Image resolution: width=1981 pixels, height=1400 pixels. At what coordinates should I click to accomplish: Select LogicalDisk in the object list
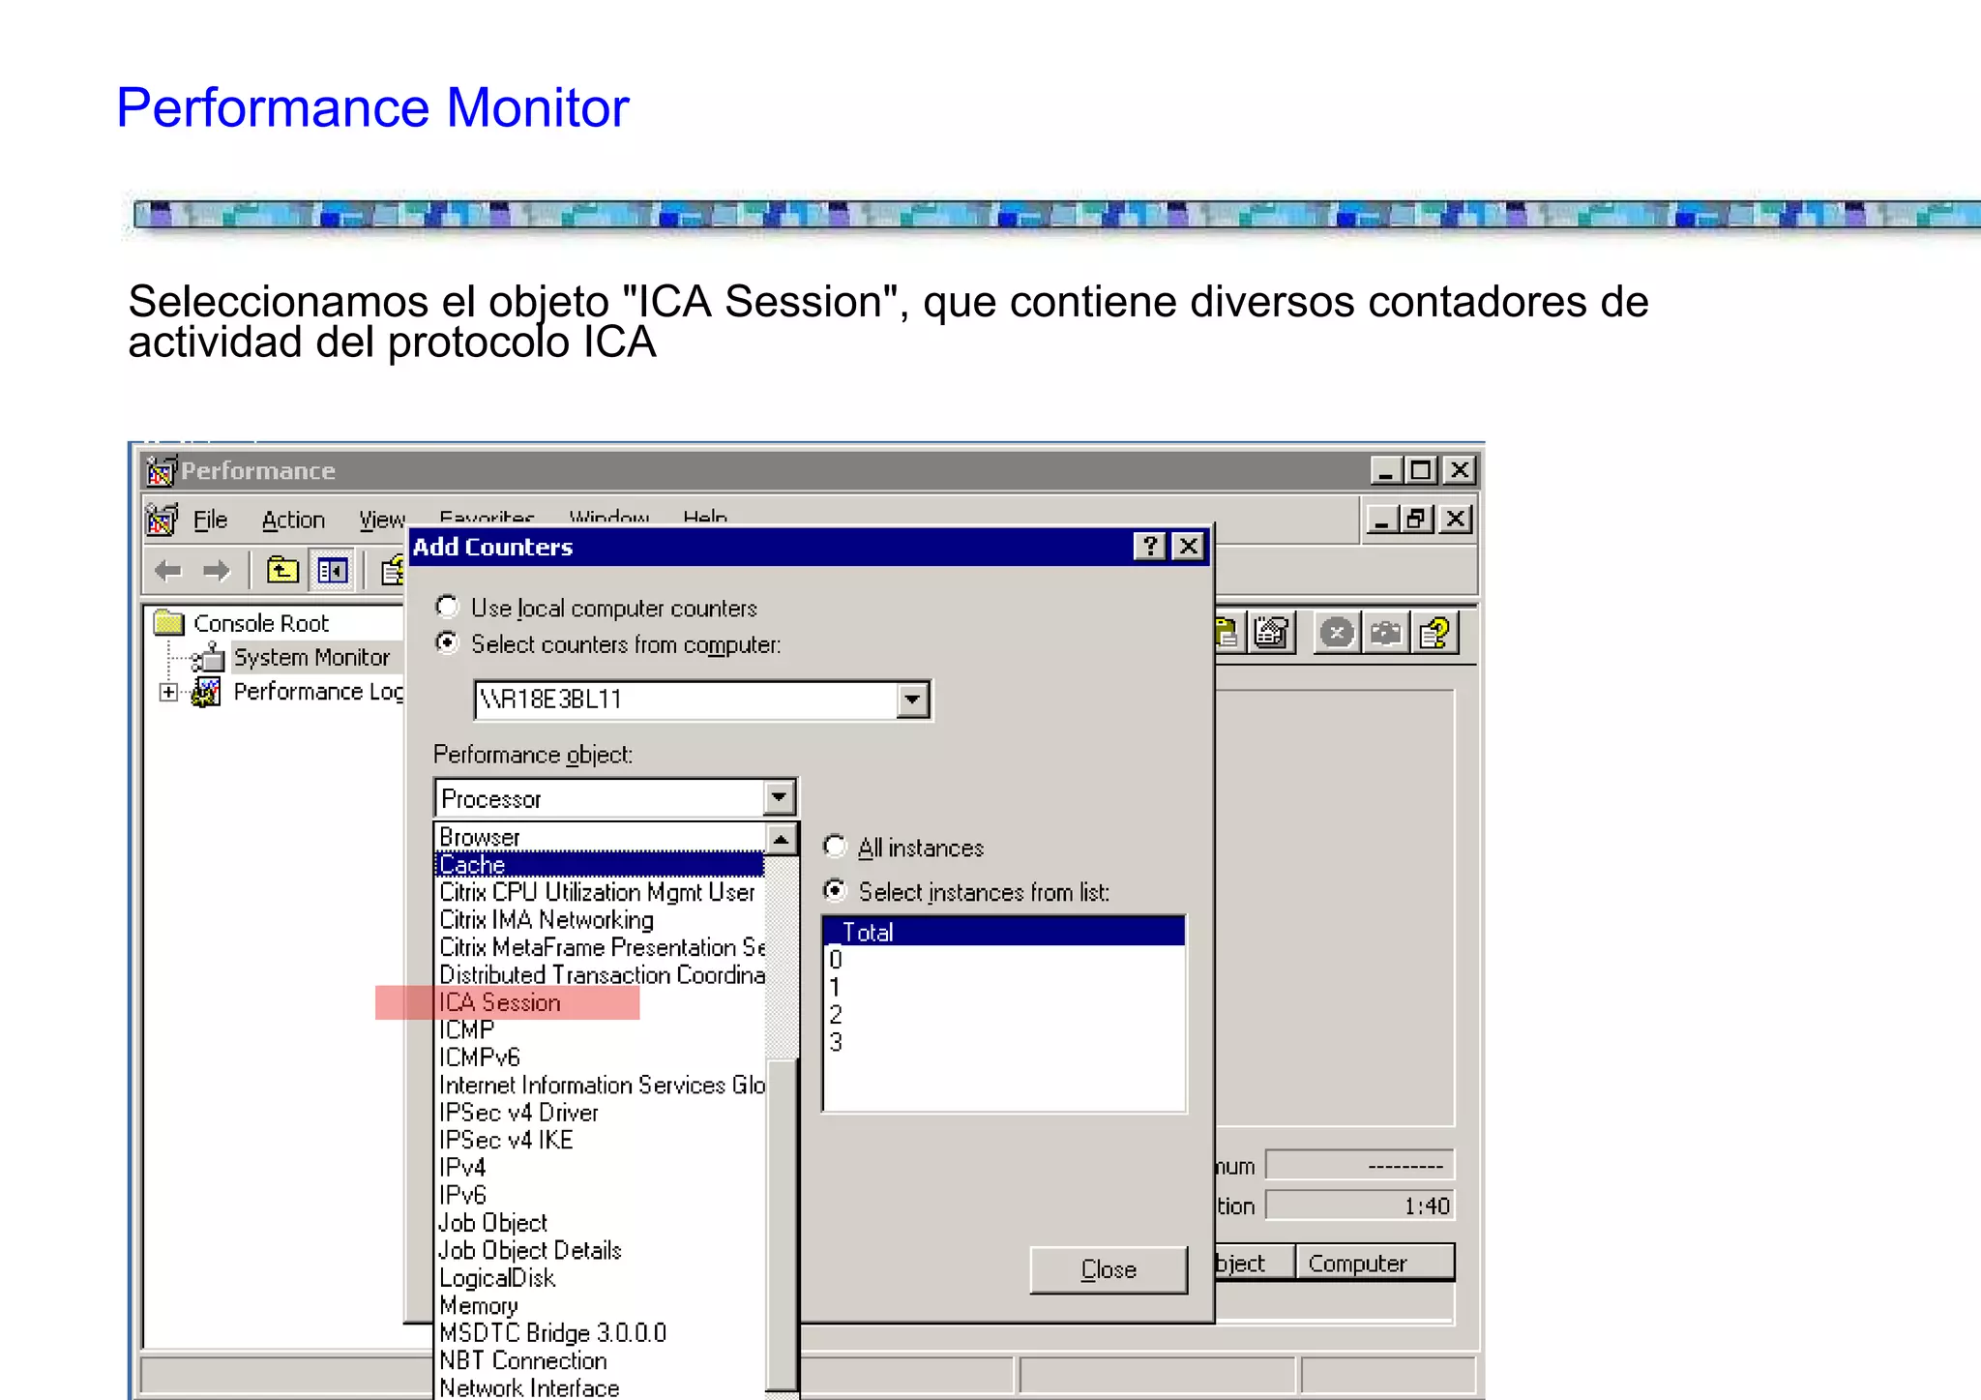[x=600, y=1278]
